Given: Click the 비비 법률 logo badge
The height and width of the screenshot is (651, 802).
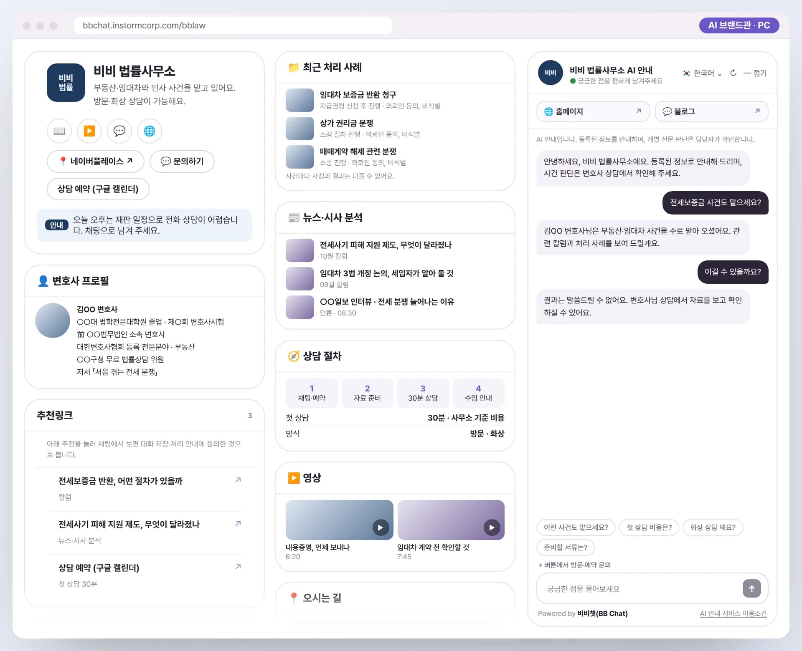Looking at the screenshot, I should (66, 83).
